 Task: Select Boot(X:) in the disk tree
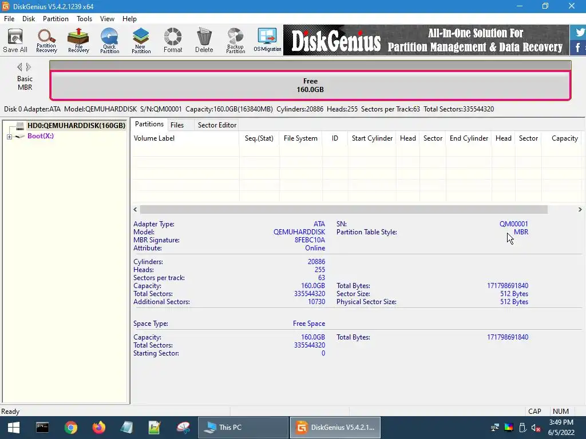tap(41, 136)
